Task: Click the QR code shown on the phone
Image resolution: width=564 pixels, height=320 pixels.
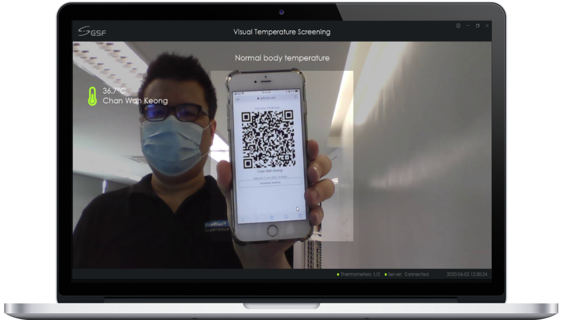Action: (x=267, y=139)
